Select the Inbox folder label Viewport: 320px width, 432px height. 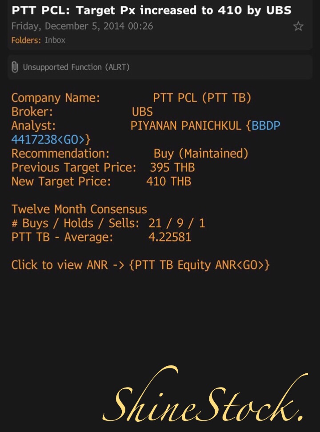click(55, 40)
